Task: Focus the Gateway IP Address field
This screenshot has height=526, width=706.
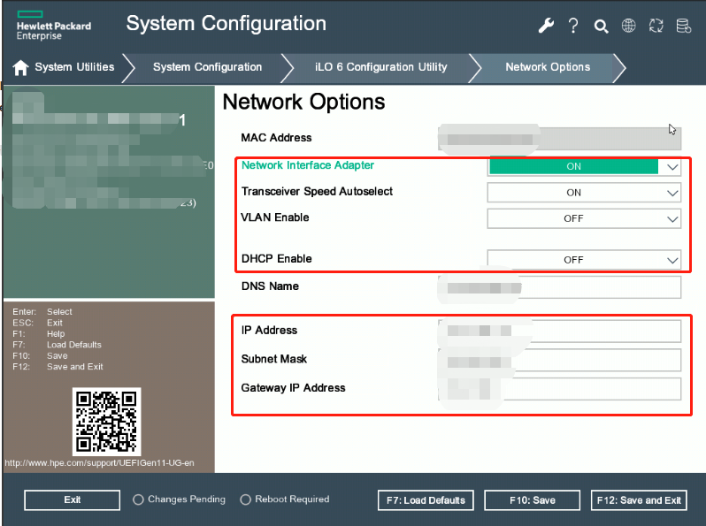Action: tap(559, 388)
